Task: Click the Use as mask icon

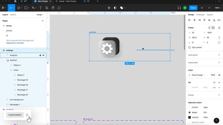Action: point(115,8)
